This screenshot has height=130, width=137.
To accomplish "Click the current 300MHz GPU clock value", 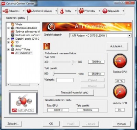I will 58,110.
